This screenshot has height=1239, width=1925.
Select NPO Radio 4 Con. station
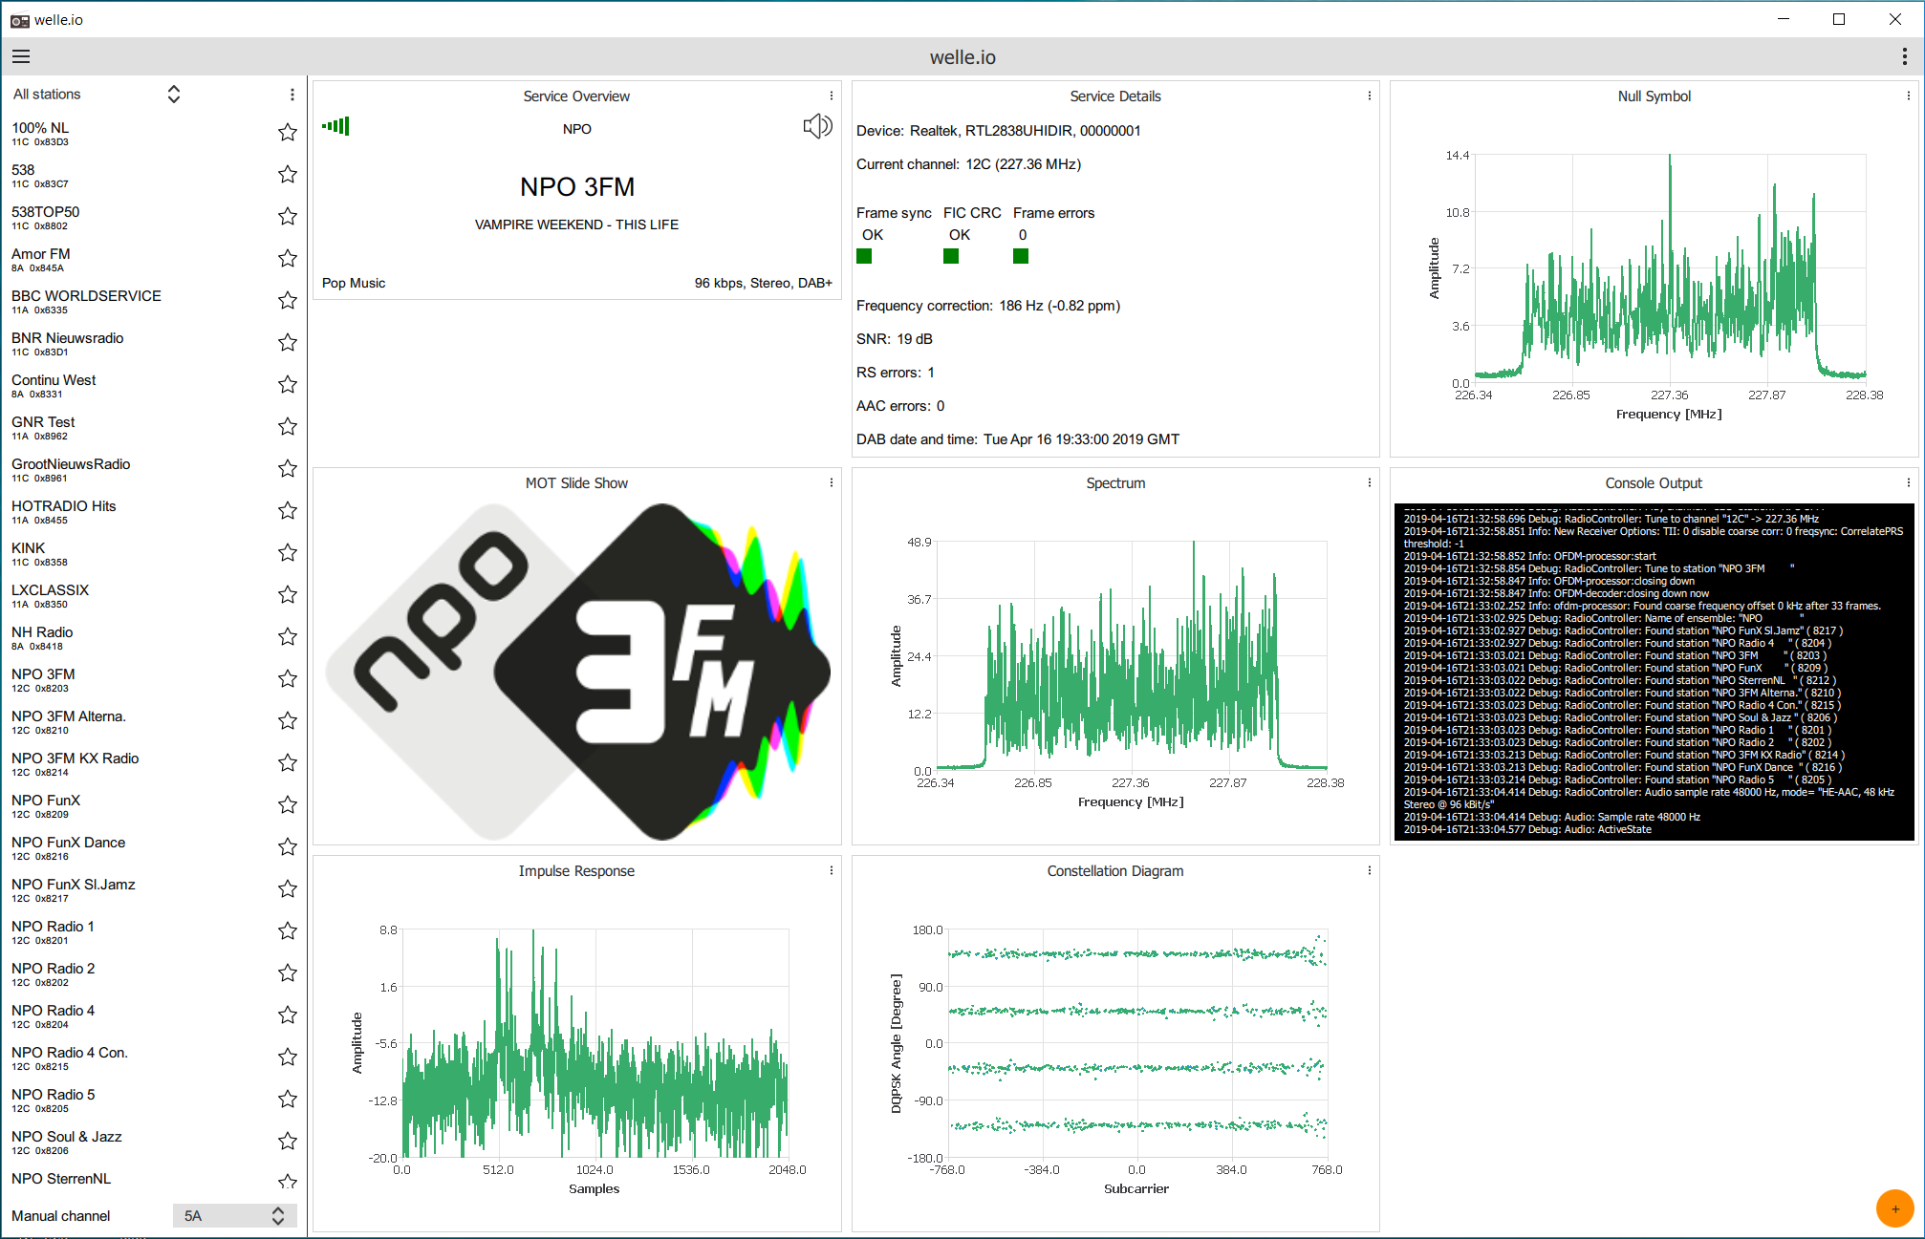(139, 1057)
